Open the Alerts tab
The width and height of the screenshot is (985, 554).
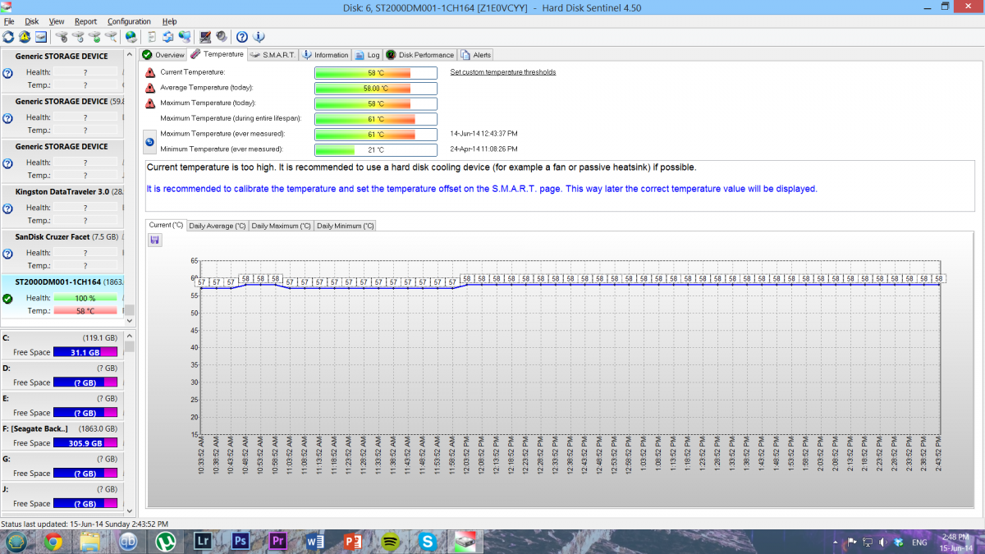coord(476,55)
